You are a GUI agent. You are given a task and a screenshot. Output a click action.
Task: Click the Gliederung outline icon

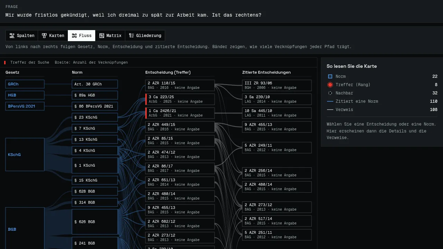coord(132,36)
